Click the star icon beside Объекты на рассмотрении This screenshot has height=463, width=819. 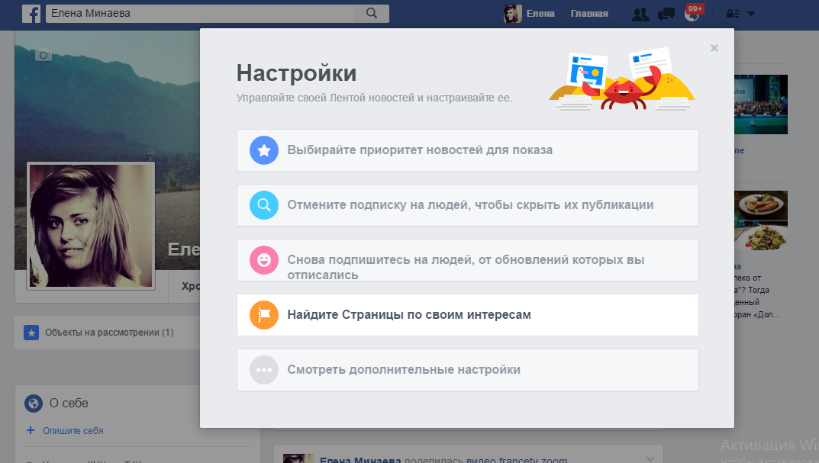(31, 333)
